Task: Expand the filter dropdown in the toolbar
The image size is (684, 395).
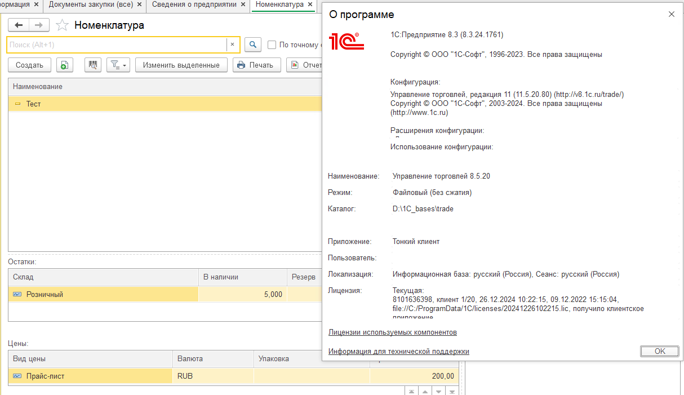Action: click(x=118, y=65)
